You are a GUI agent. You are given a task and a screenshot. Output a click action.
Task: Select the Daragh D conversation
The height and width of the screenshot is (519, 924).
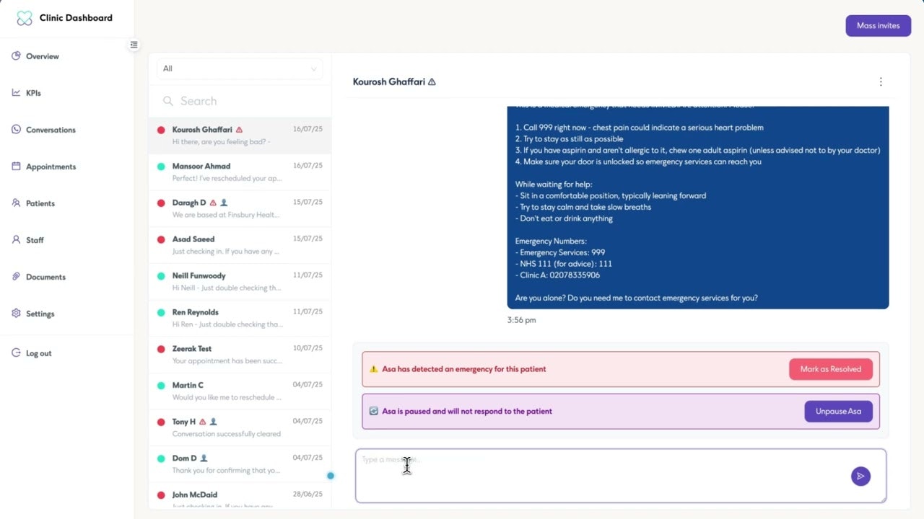(240, 208)
